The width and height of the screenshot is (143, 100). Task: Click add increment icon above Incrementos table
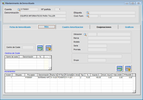[128, 68]
